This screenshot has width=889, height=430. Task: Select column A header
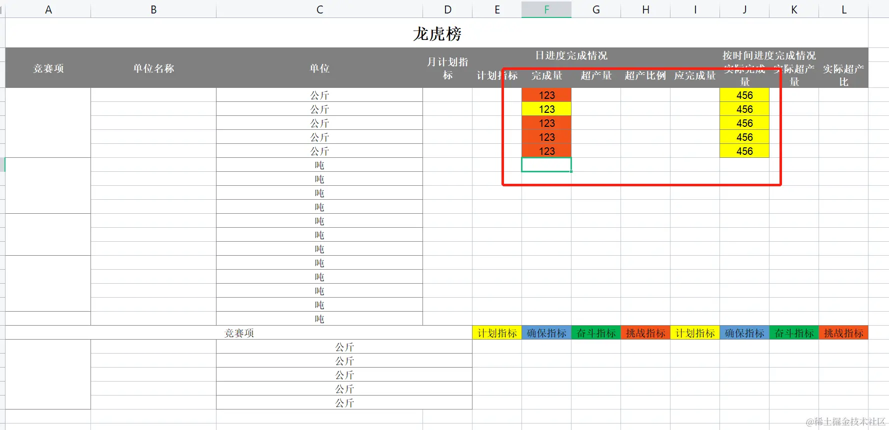tap(48, 9)
